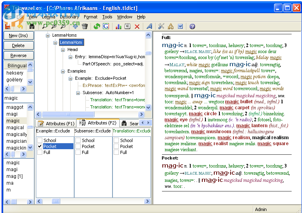Collapse the Examples tree node
Screen dimensions: 302x213
point(63,71)
